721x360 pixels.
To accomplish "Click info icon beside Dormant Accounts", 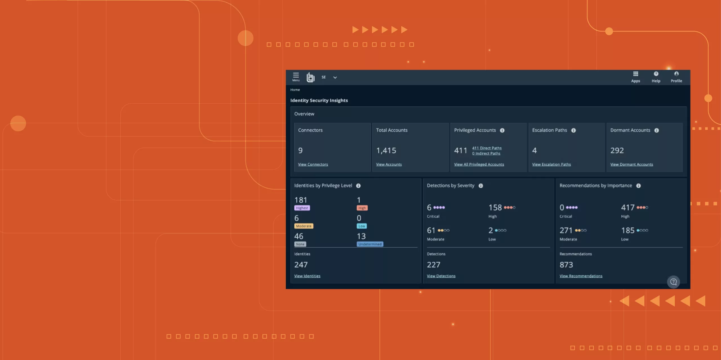I will coord(657,130).
